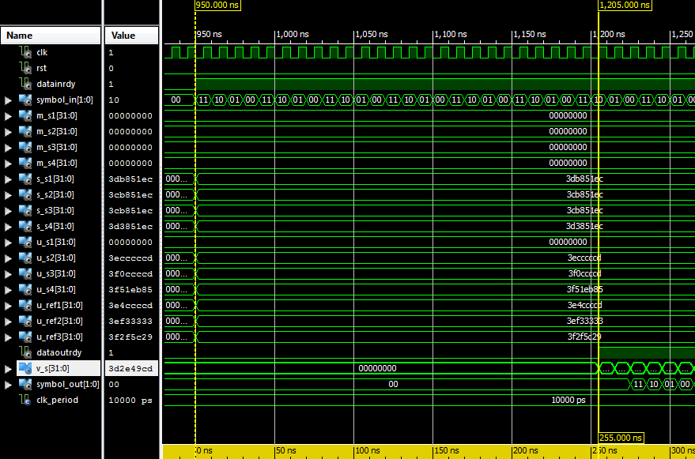
Task: Click the rst signal icon
Action: pyautogui.click(x=26, y=68)
